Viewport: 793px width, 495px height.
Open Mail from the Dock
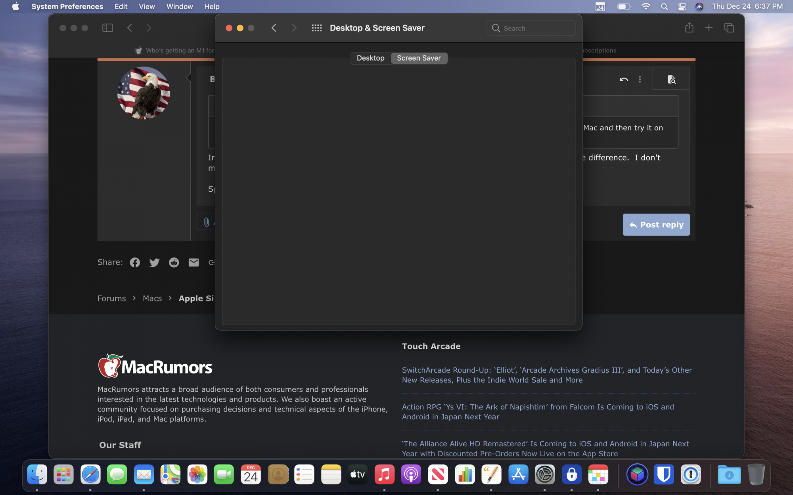144,474
